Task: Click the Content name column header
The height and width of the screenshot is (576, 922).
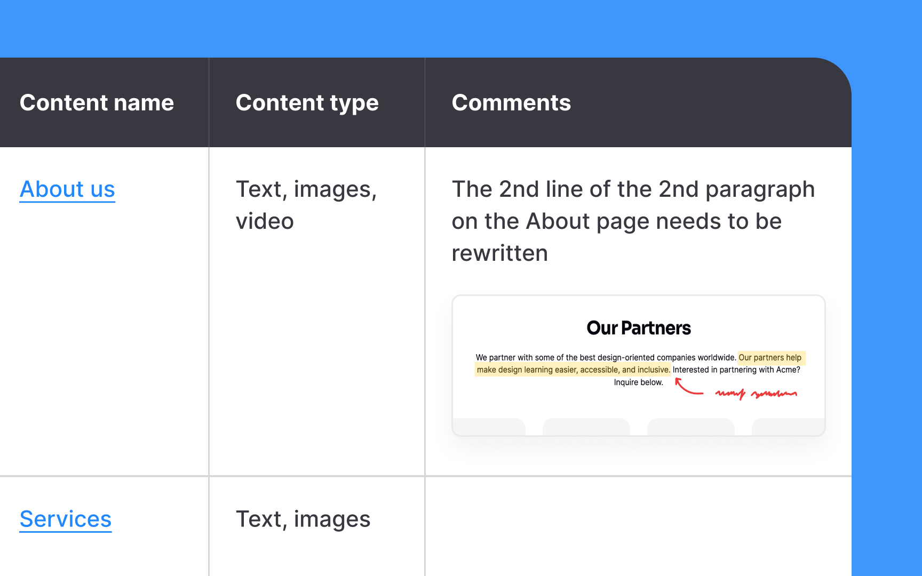Action: point(97,102)
